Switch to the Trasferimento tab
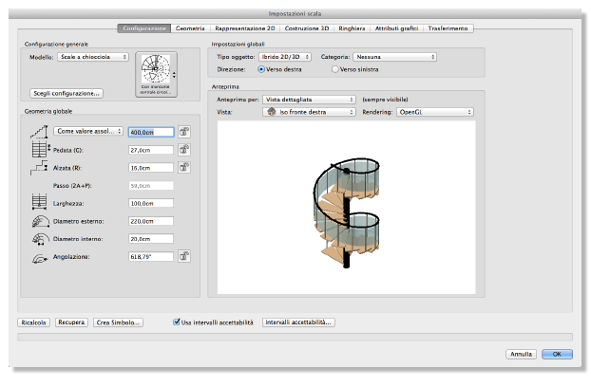The image size is (591, 386). pos(448,28)
